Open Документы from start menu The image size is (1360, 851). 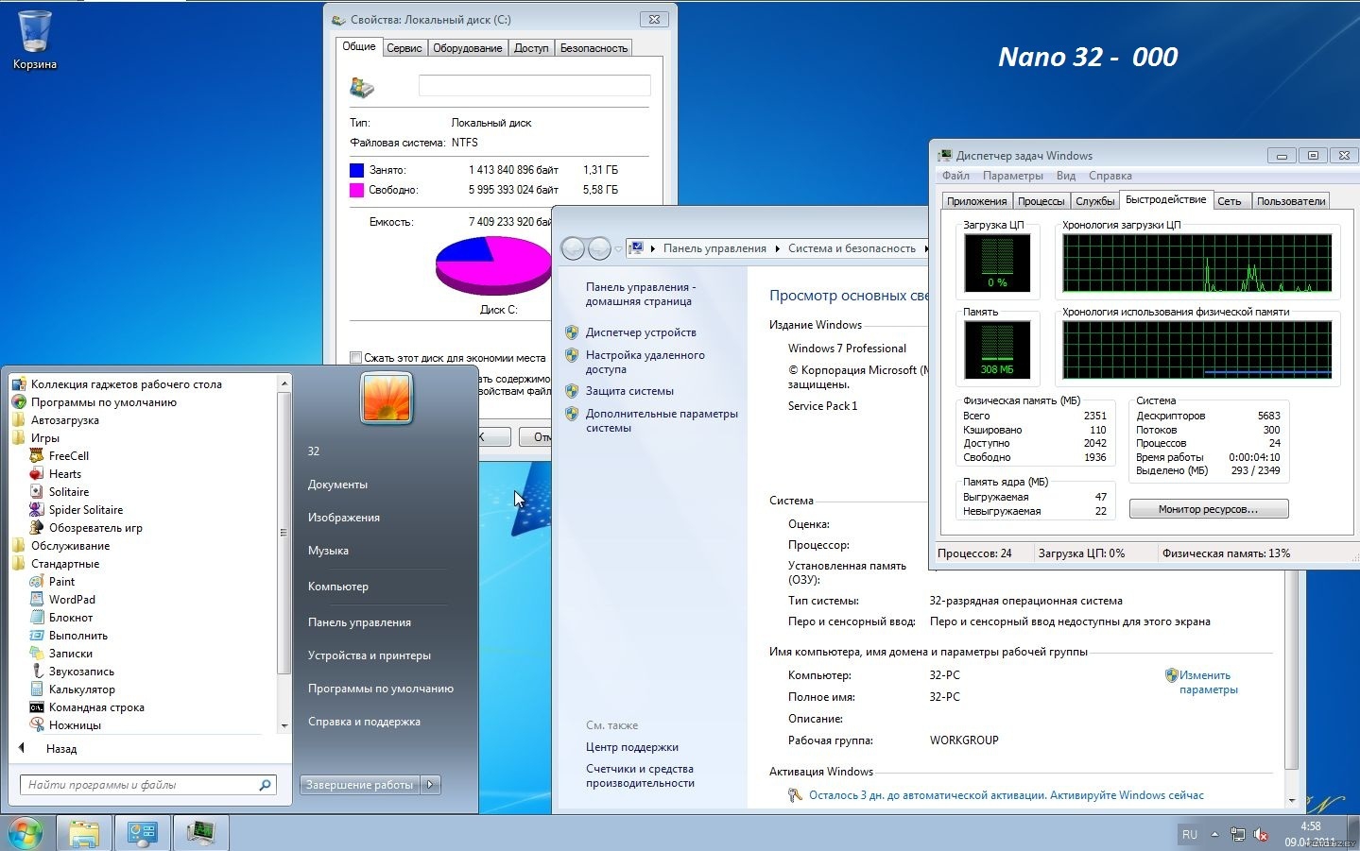pos(337,484)
